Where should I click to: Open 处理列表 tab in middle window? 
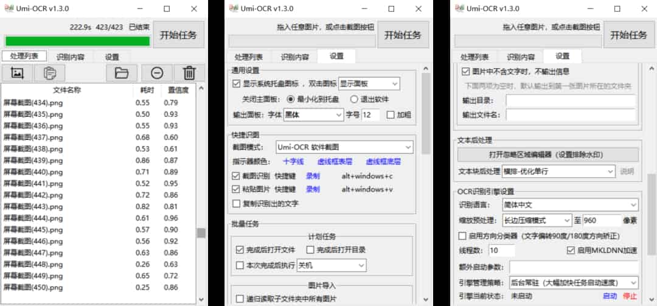[x=248, y=57]
